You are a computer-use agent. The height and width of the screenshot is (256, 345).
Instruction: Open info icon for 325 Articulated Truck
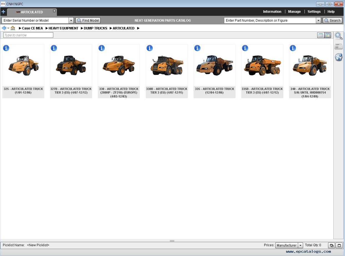[x=6, y=48]
